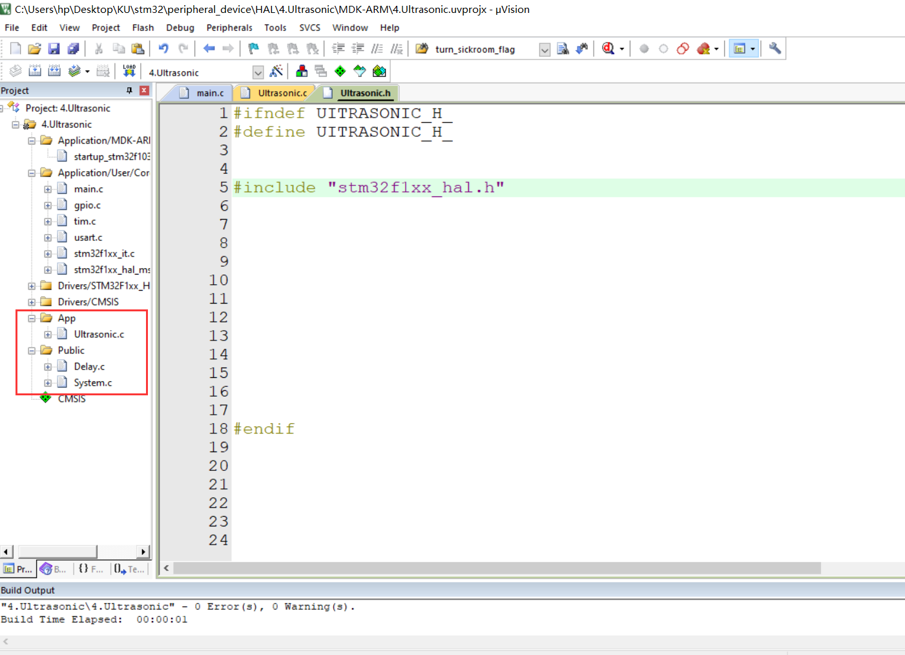Expand the main.c tree node
Screen dimensions: 905x655
(48, 189)
